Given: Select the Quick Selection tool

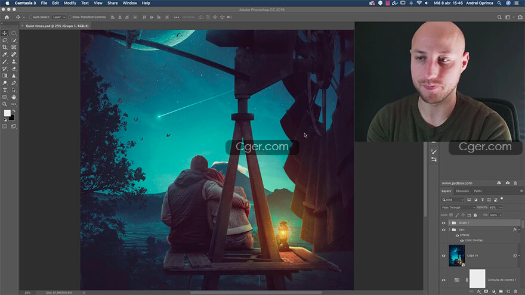Looking at the screenshot, I should 14,40.
